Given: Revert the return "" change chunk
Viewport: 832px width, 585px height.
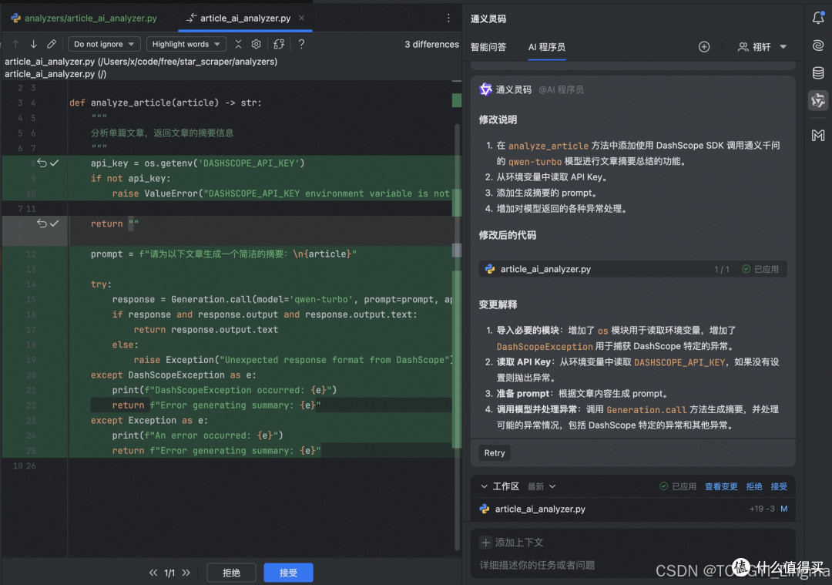Looking at the screenshot, I should click(42, 224).
